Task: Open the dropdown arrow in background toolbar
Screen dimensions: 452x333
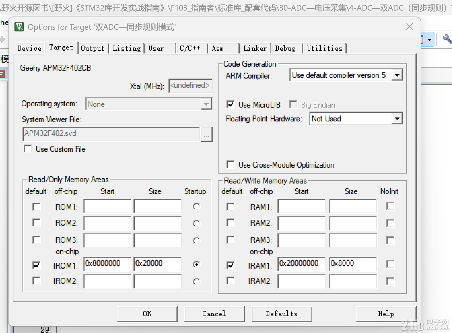Action: point(429,40)
